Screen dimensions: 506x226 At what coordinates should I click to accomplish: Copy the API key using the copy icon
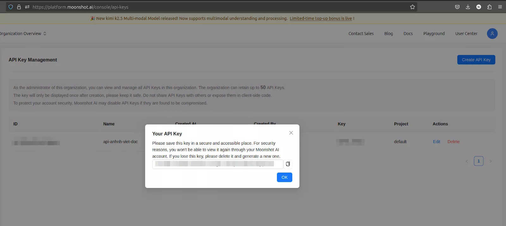288,164
